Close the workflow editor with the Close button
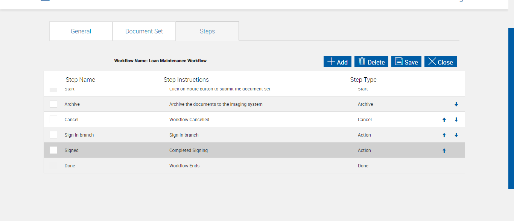The image size is (514, 221). pyautogui.click(x=440, y=62)
